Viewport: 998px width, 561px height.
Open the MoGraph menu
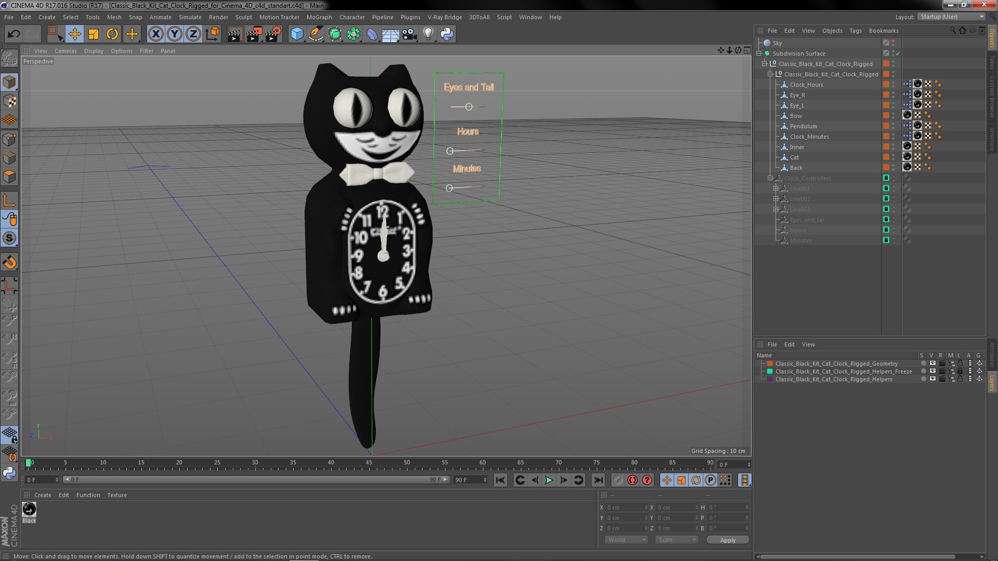click(319, 17)
